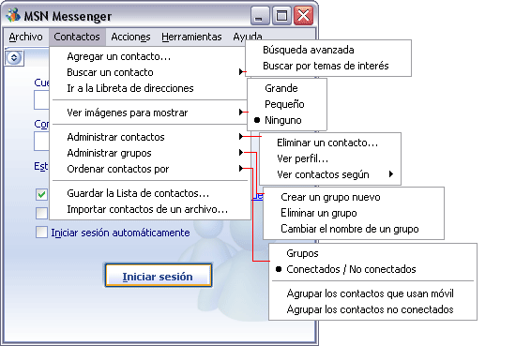Select Ninguno image size option
531x346 pixels.
pos(287,120)
